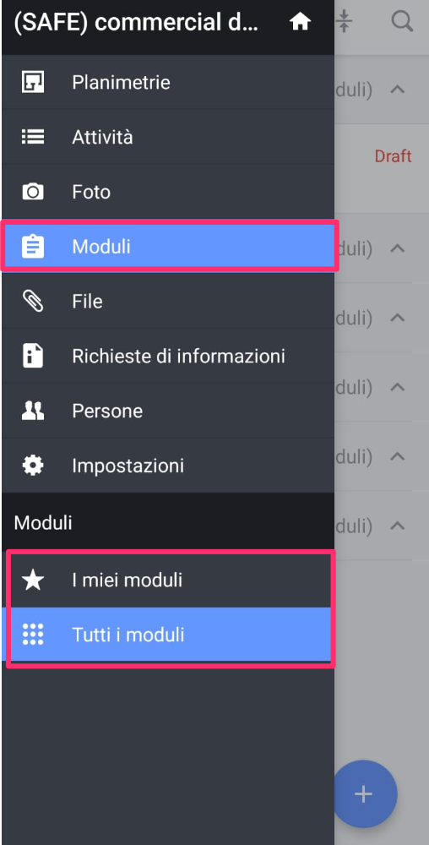Tap the home icon in header
This screenshot has width=429, height=845.
(300, 22)
